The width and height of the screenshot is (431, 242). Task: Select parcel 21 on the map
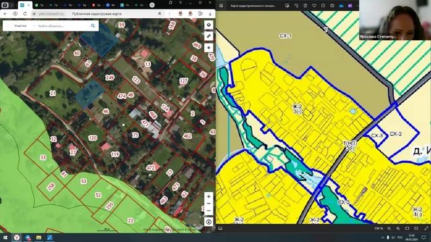pyautogui.click(x=53, y=93)
